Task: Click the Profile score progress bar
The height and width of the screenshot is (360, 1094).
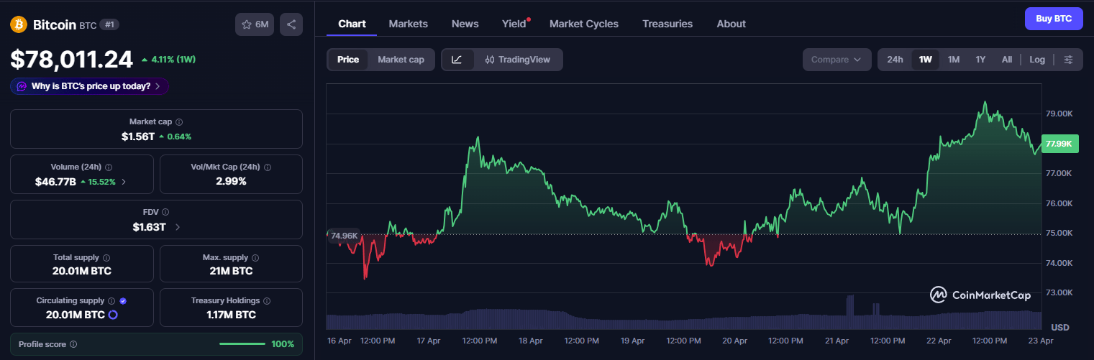Action: pyautogui.click(x=242, y=344)
